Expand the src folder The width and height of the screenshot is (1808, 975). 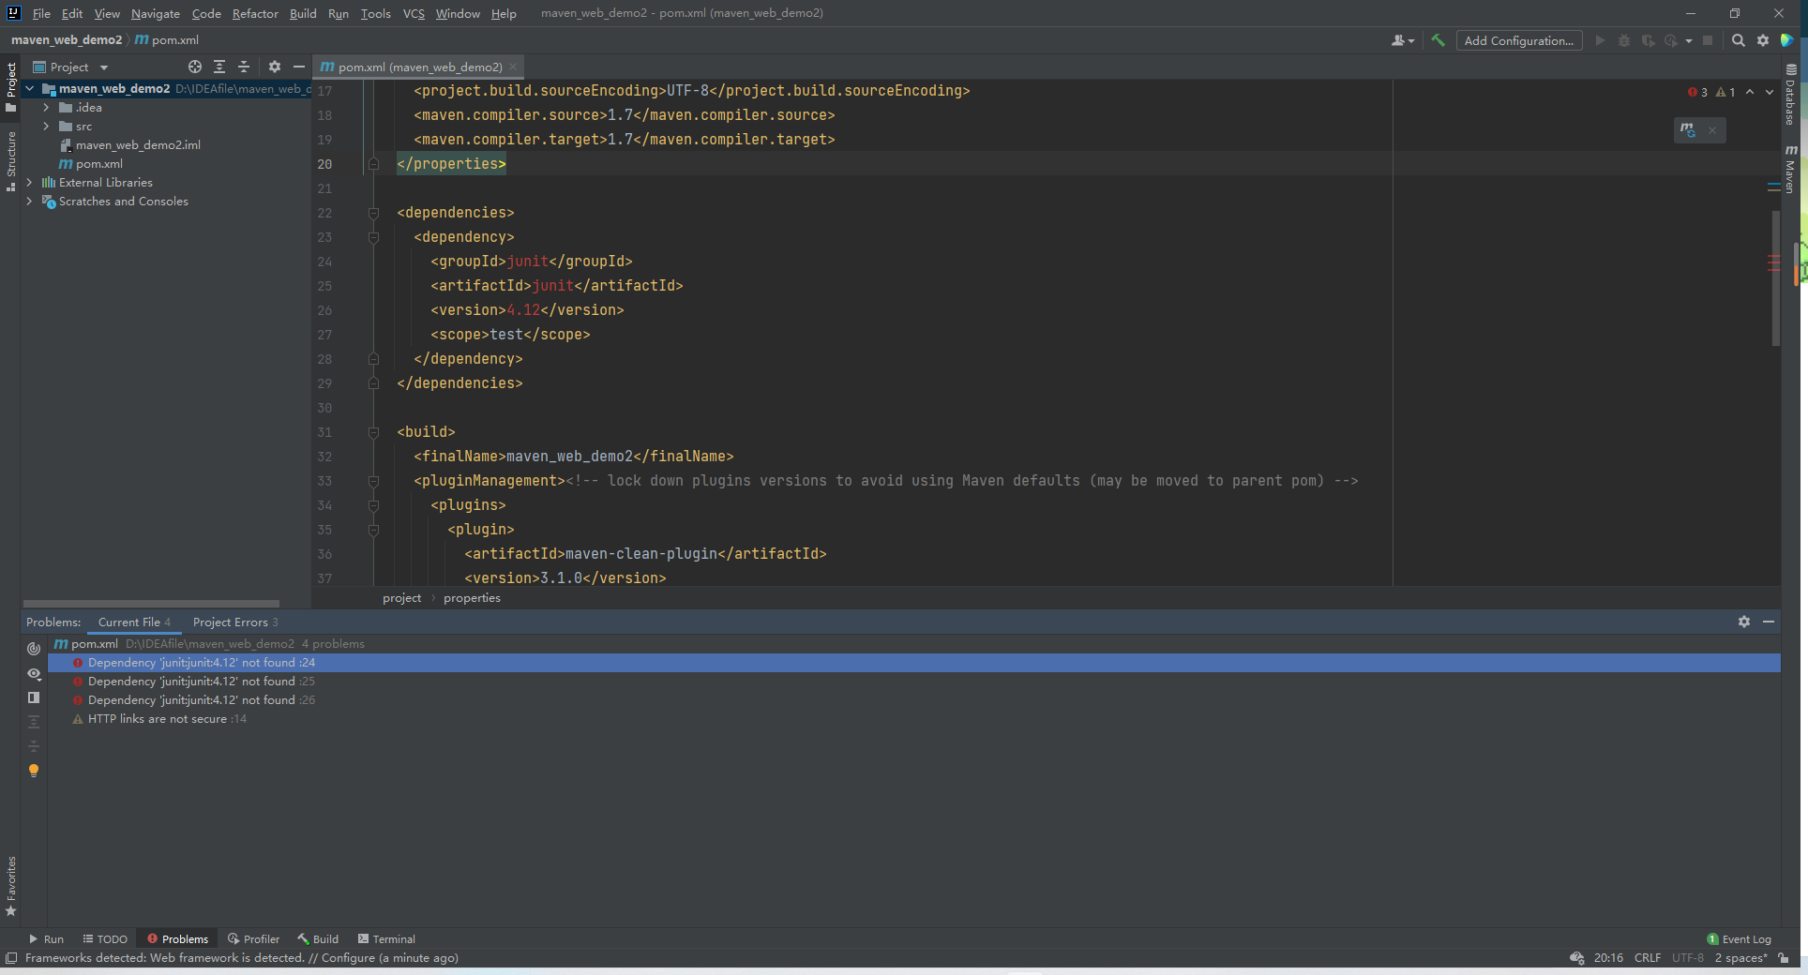(46, 127)
